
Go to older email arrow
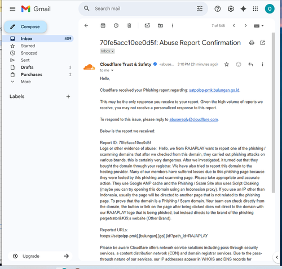(x=245, y=25)
